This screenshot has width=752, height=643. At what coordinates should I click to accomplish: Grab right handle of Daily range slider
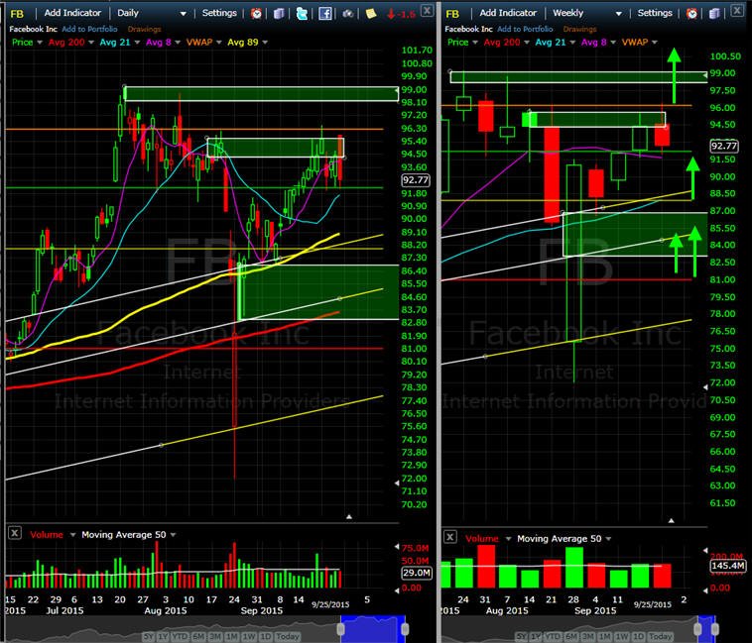(x=405, y=629)
